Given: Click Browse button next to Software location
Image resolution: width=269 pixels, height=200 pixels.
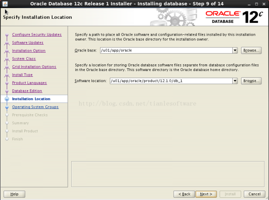Looking at the screenshot, I should tap(251, 81).
